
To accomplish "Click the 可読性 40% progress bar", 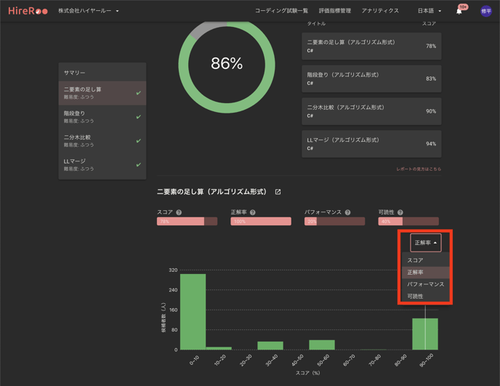I will tap(408, 222).
